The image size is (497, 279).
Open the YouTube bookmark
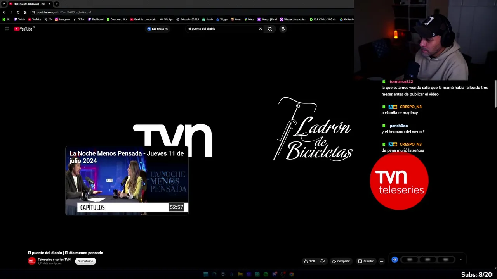pyautogui.click(x=35, y=19)
